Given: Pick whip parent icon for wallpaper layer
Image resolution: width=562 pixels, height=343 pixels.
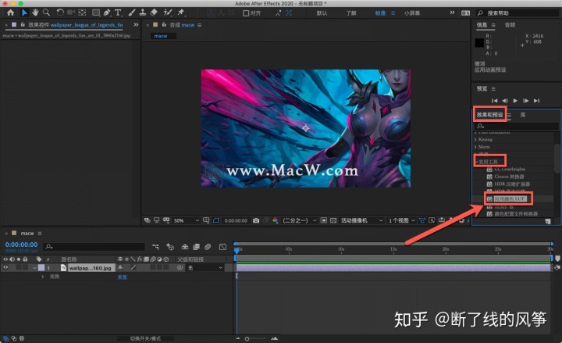Looking at the screenshot, I should 180,268.
